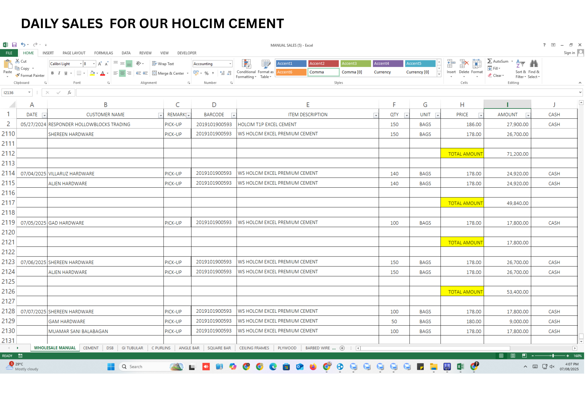Click the Insert cells icon
Viewport: 586px width, 414px height.
(451, 64)
